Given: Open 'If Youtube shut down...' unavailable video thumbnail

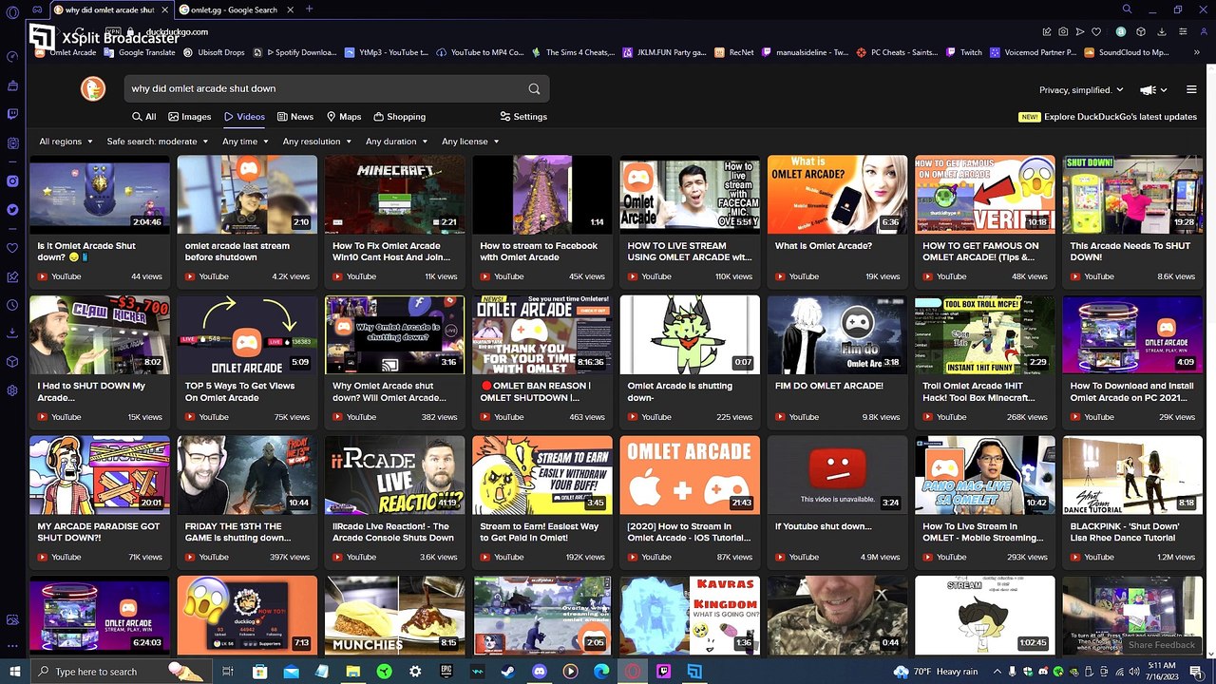Looking at the screenshot, I should [x=837, y=475].
